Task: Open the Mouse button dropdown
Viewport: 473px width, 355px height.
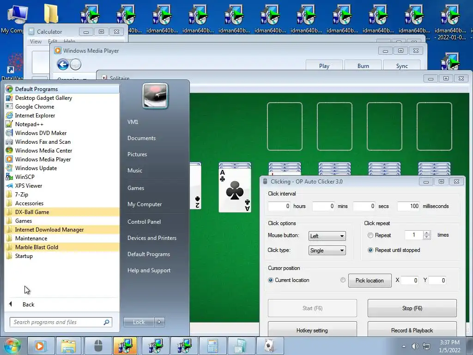Action: (327, 236)
